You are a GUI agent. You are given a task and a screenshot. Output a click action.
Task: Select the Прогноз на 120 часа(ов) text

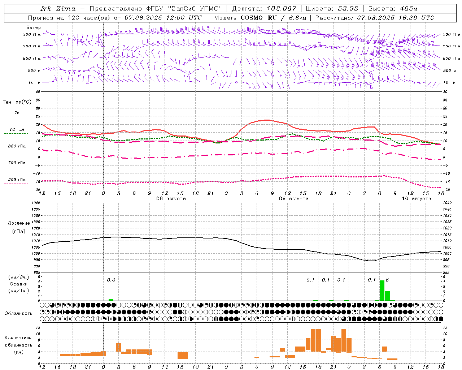[69, 18]
